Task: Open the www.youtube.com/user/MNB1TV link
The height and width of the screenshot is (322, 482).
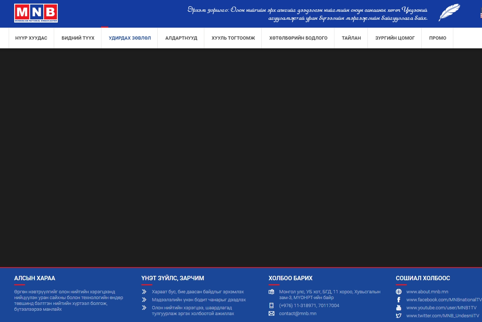Action: coord(441,307)
